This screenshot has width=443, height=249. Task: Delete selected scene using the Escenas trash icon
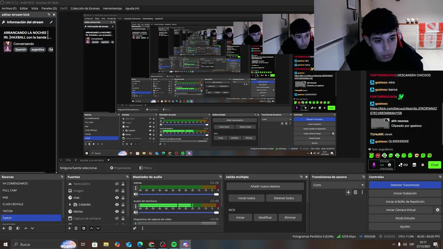pyautogui.click(x=10, y=228)
